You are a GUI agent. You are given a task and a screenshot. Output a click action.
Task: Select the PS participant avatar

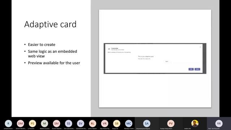point(32,123)
